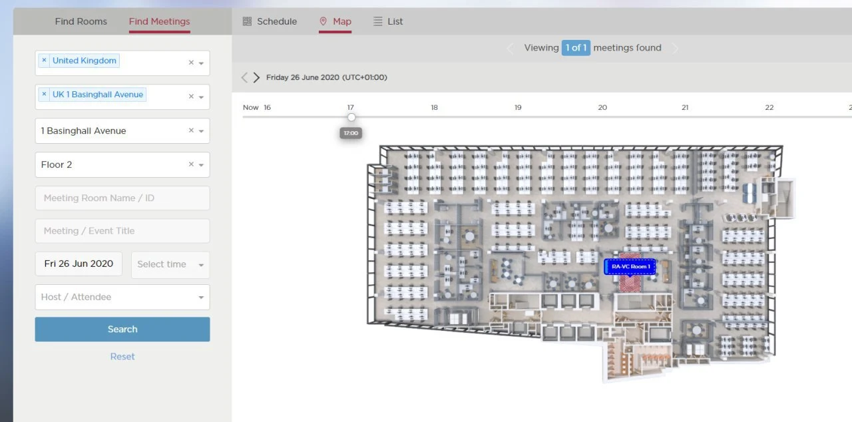Switch to the Schedule view tab
This screenshot has width=852, height=422.
click(270, 21)
